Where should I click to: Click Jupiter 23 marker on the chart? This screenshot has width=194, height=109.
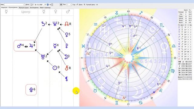pyautogui.click(x=108, y=66)
